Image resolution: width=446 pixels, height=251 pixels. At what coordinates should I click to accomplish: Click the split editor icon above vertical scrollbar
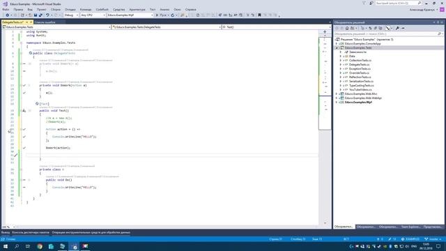(325, 32)
